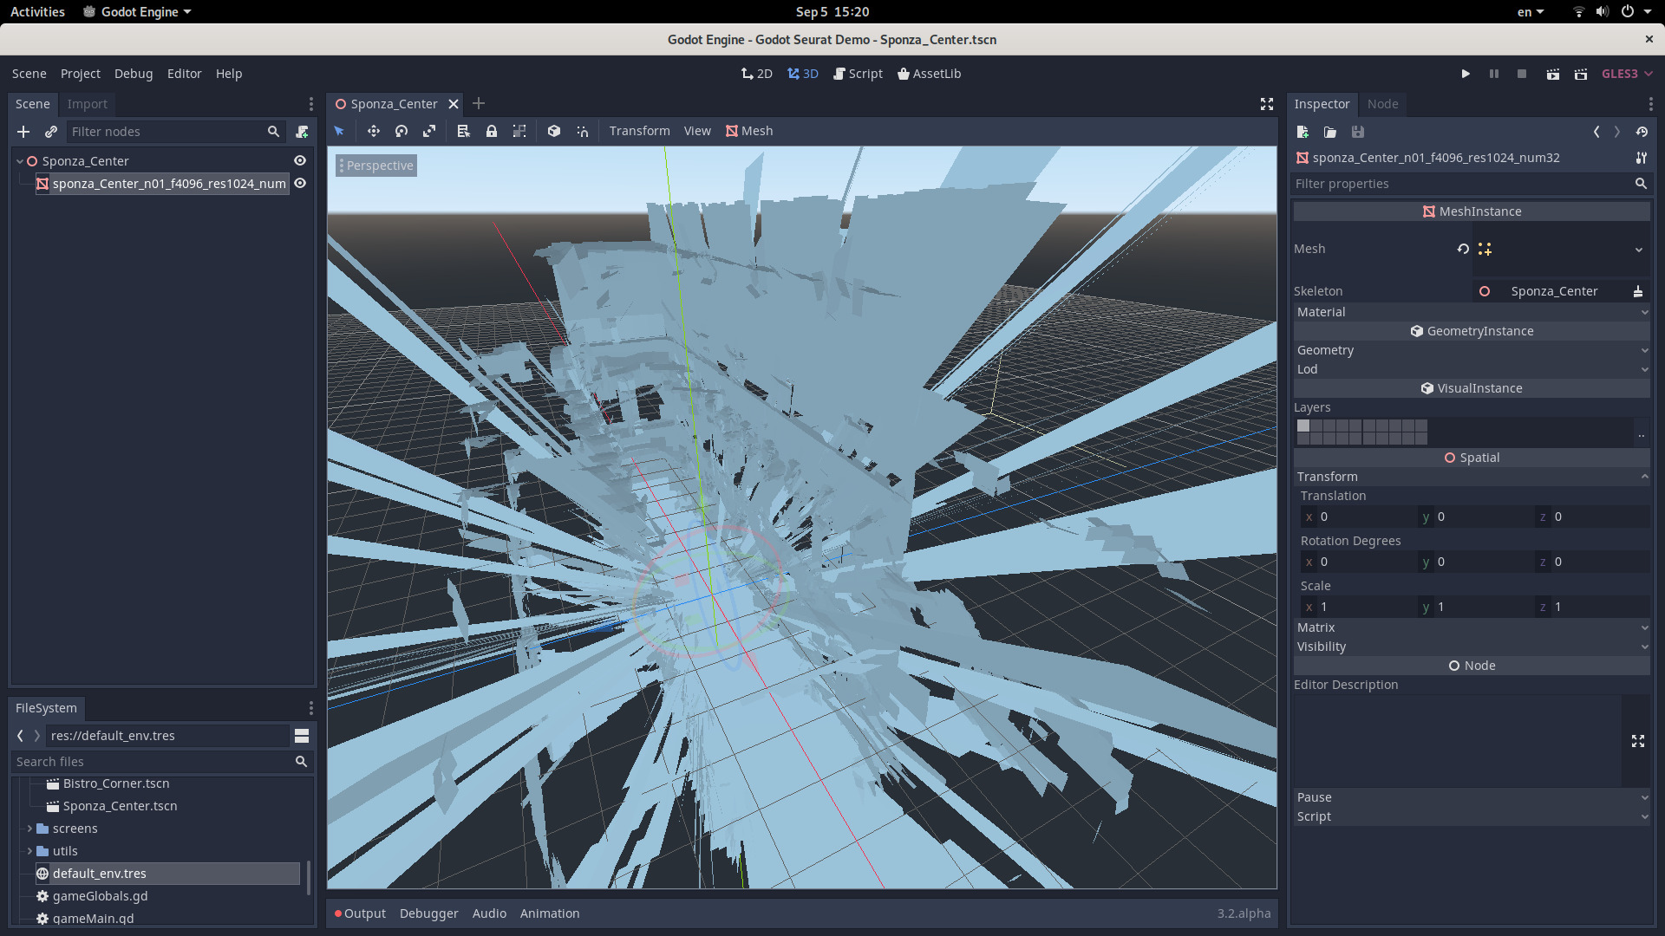1665x936 pixels.
Task: Open the Debugger bottom panel
Action: (429, 913)
